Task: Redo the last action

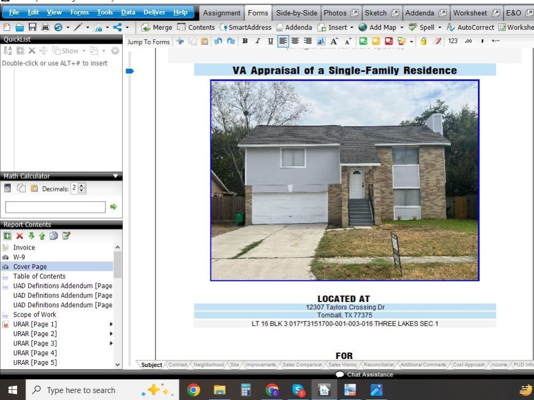Action: click(x=231, y=42)
